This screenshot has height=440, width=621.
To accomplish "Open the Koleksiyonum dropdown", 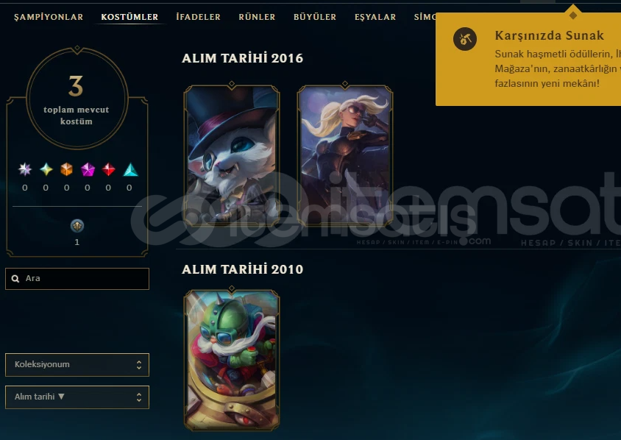I will click(77, 365).
